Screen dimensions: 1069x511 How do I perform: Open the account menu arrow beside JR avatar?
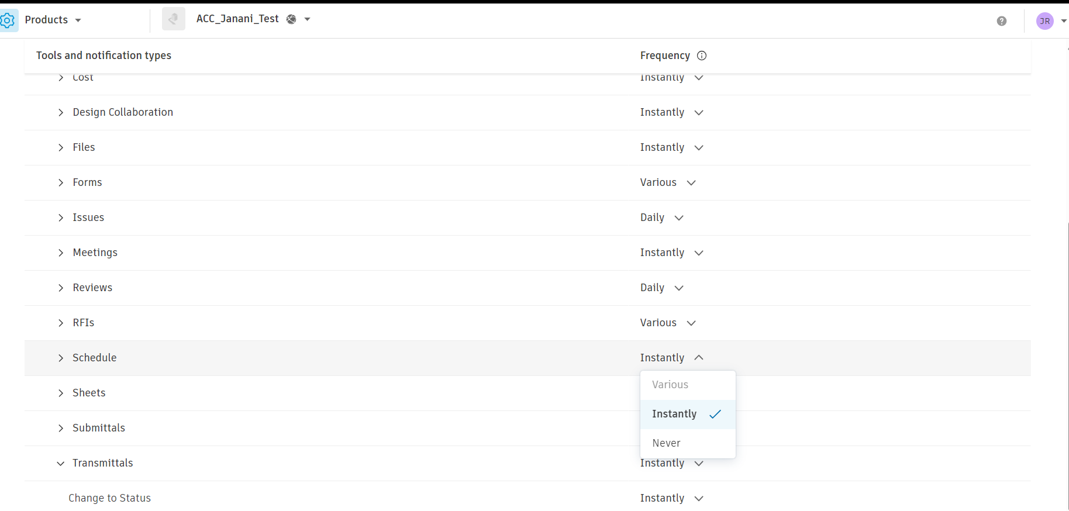click(x=1064, y=21)
